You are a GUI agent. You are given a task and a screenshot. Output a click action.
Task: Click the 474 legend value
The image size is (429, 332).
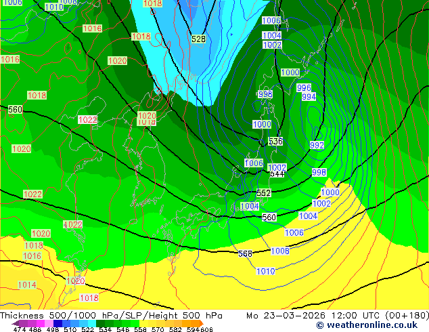click(19, 329)
